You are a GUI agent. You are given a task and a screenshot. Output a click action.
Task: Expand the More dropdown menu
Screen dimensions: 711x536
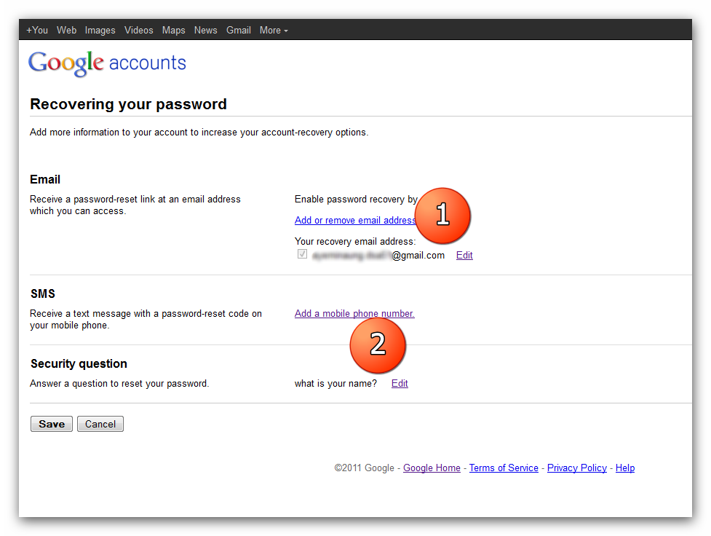tap(274, 31)
